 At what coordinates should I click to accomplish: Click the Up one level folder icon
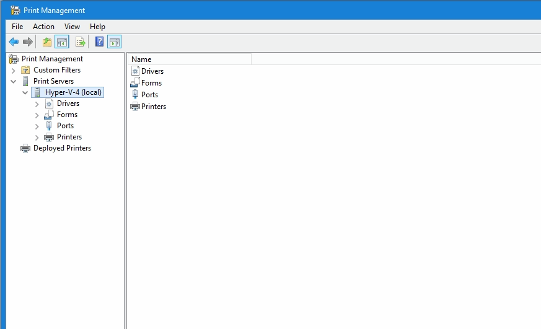pos(47,42)
